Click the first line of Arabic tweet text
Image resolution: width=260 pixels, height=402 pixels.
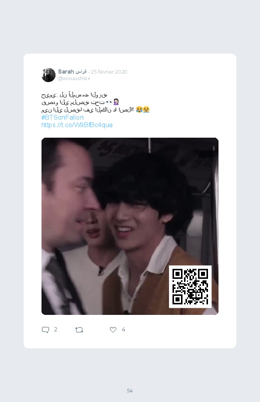pos(74,95)
